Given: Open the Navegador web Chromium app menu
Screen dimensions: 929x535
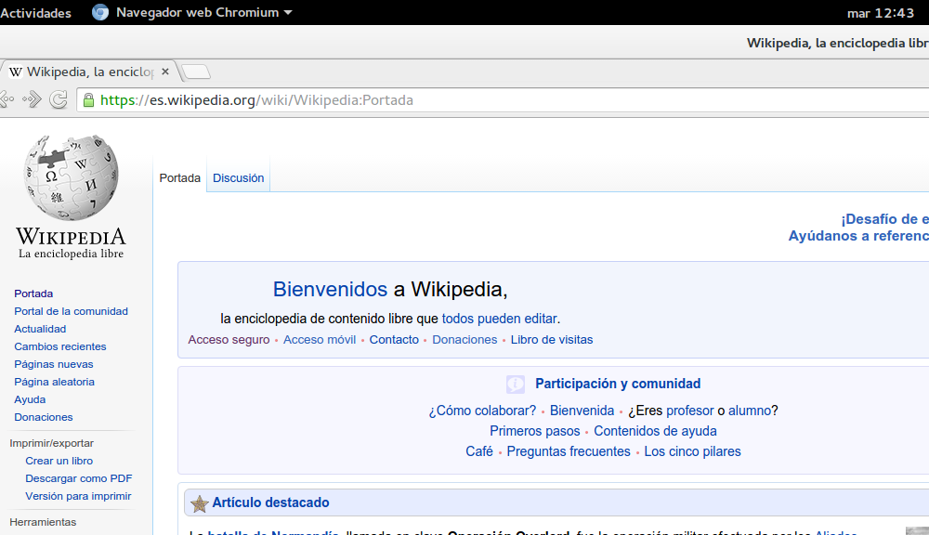Looking at the screenshot, I should (x=203, y=12).
